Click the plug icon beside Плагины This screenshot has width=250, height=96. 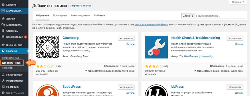[3, 51]
